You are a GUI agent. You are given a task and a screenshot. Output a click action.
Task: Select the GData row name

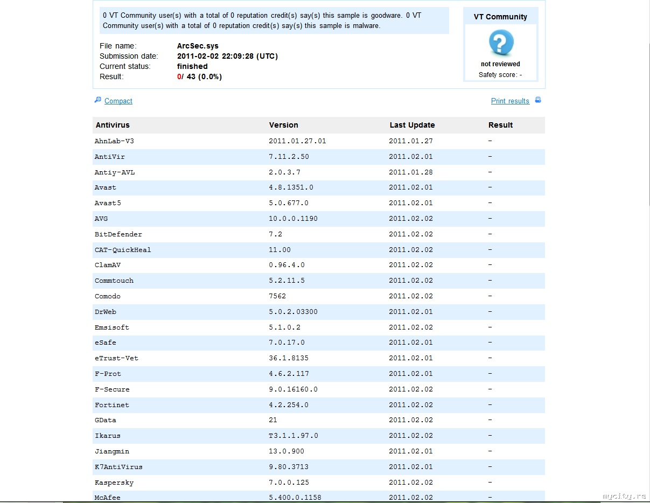tap(106, 420)
